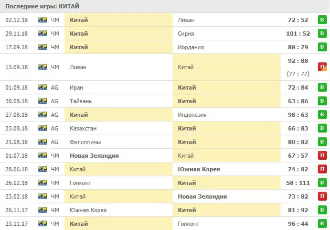330x230 pixels.
Task: Open the Гонконг link in 26.02.18 row
Action: point(80,183)
